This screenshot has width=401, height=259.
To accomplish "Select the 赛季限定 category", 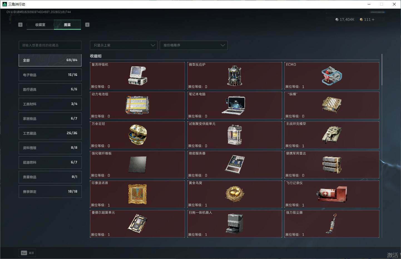I will (50, 191).
